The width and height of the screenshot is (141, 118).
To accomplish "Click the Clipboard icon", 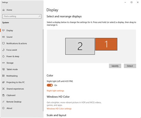I will click(4, 95).
